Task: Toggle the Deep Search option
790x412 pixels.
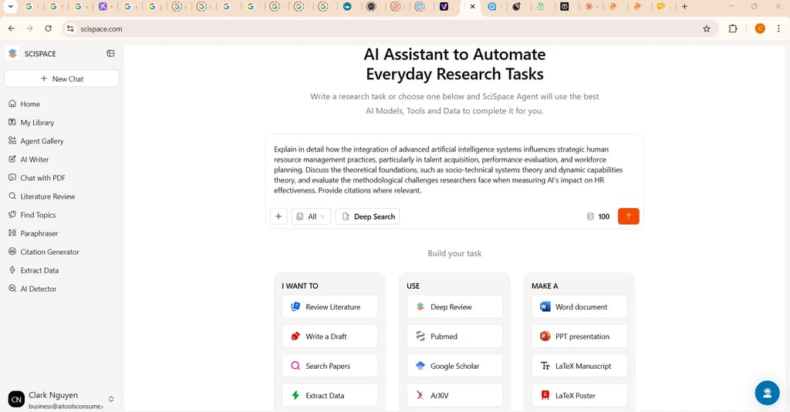Action: pyautogui.click(x=368, y=216)
